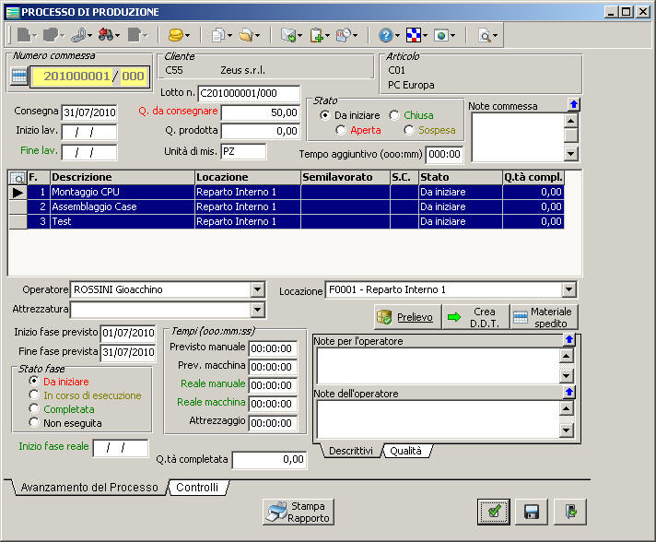Open the Qualità tab

[x=405, y=452]
